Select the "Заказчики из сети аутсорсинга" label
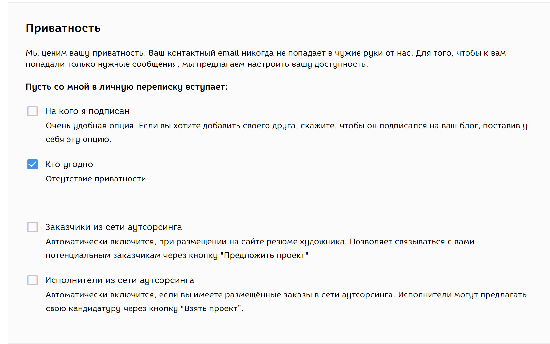 point(114,227)
